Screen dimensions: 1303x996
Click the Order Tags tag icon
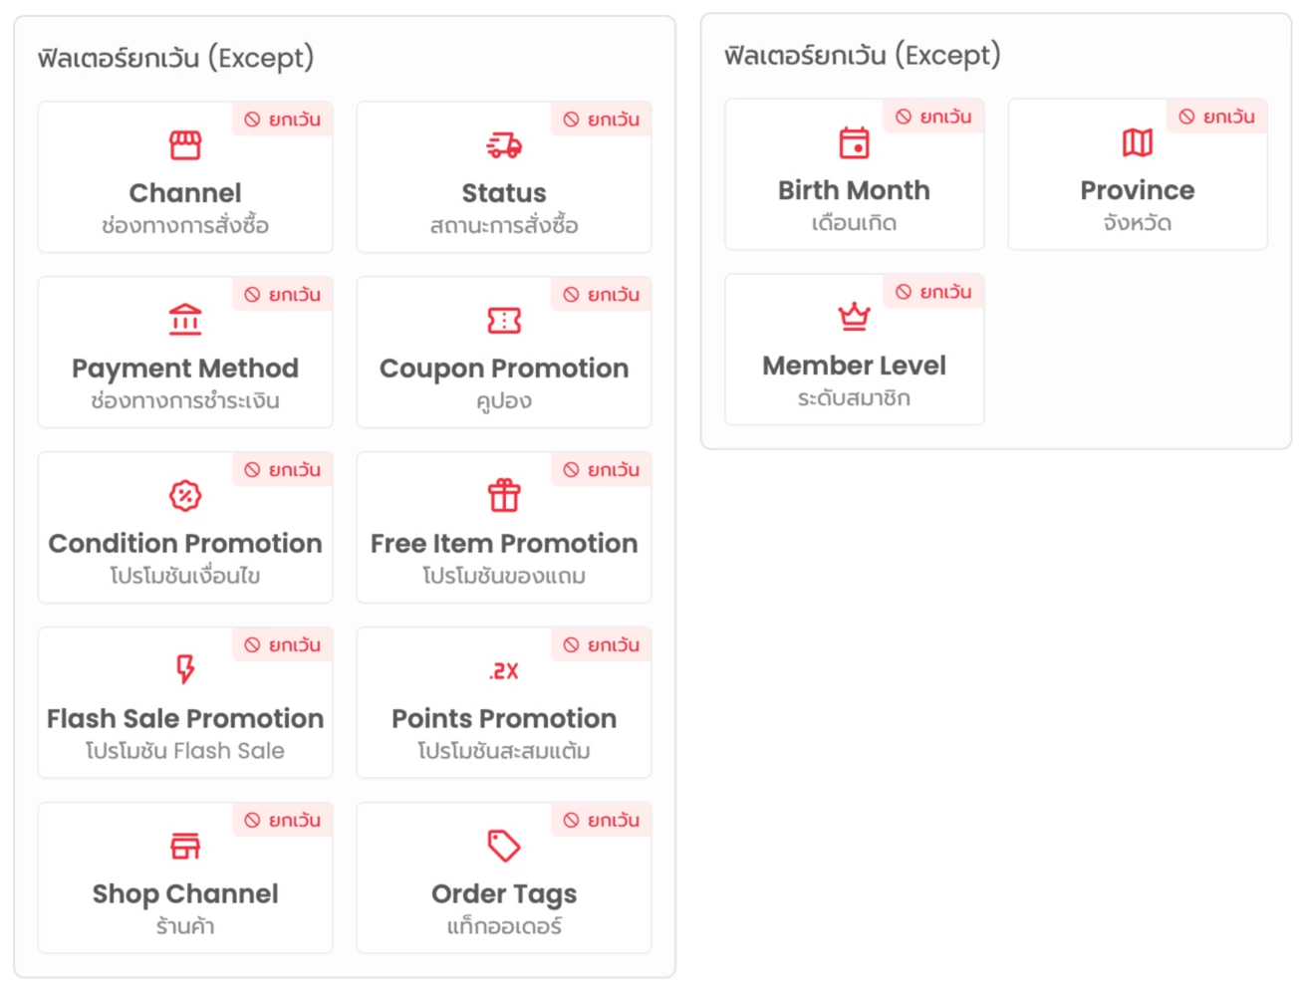[504, 846]
